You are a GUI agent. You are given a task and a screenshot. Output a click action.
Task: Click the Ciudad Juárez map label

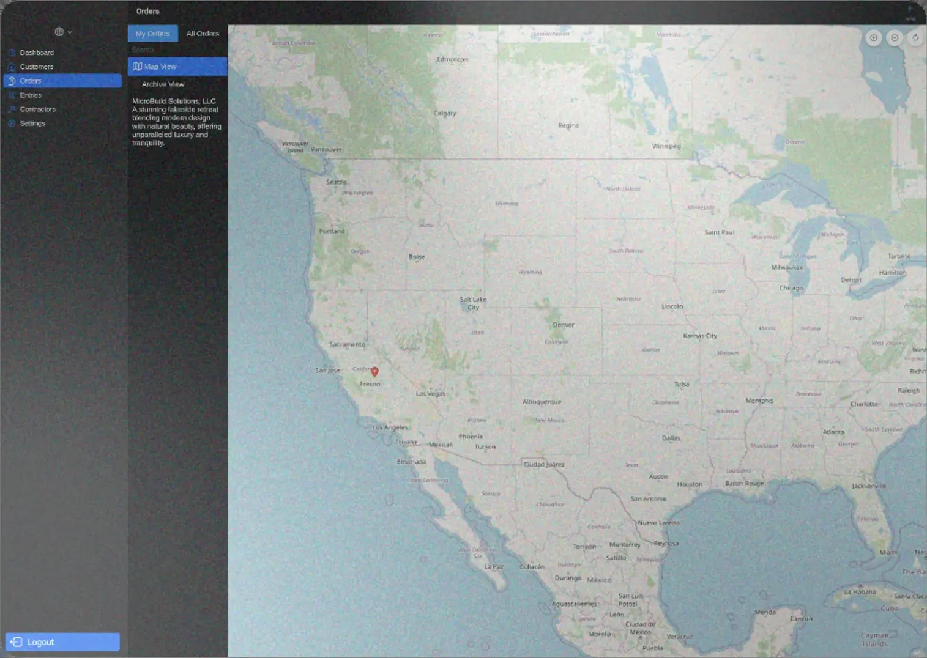pyautogui.click(x=544, y=464)
